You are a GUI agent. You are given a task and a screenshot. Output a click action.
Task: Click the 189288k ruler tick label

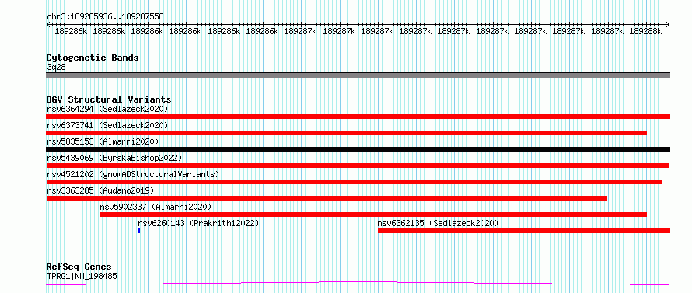tap(645, 31)
